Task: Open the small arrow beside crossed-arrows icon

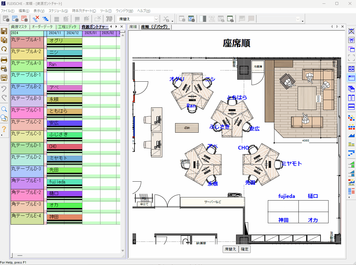Action: pyautogui.click(x=172, y=21)
